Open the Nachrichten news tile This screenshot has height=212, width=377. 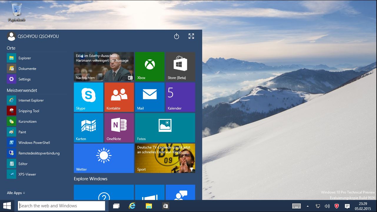click(x=104, y=67)
